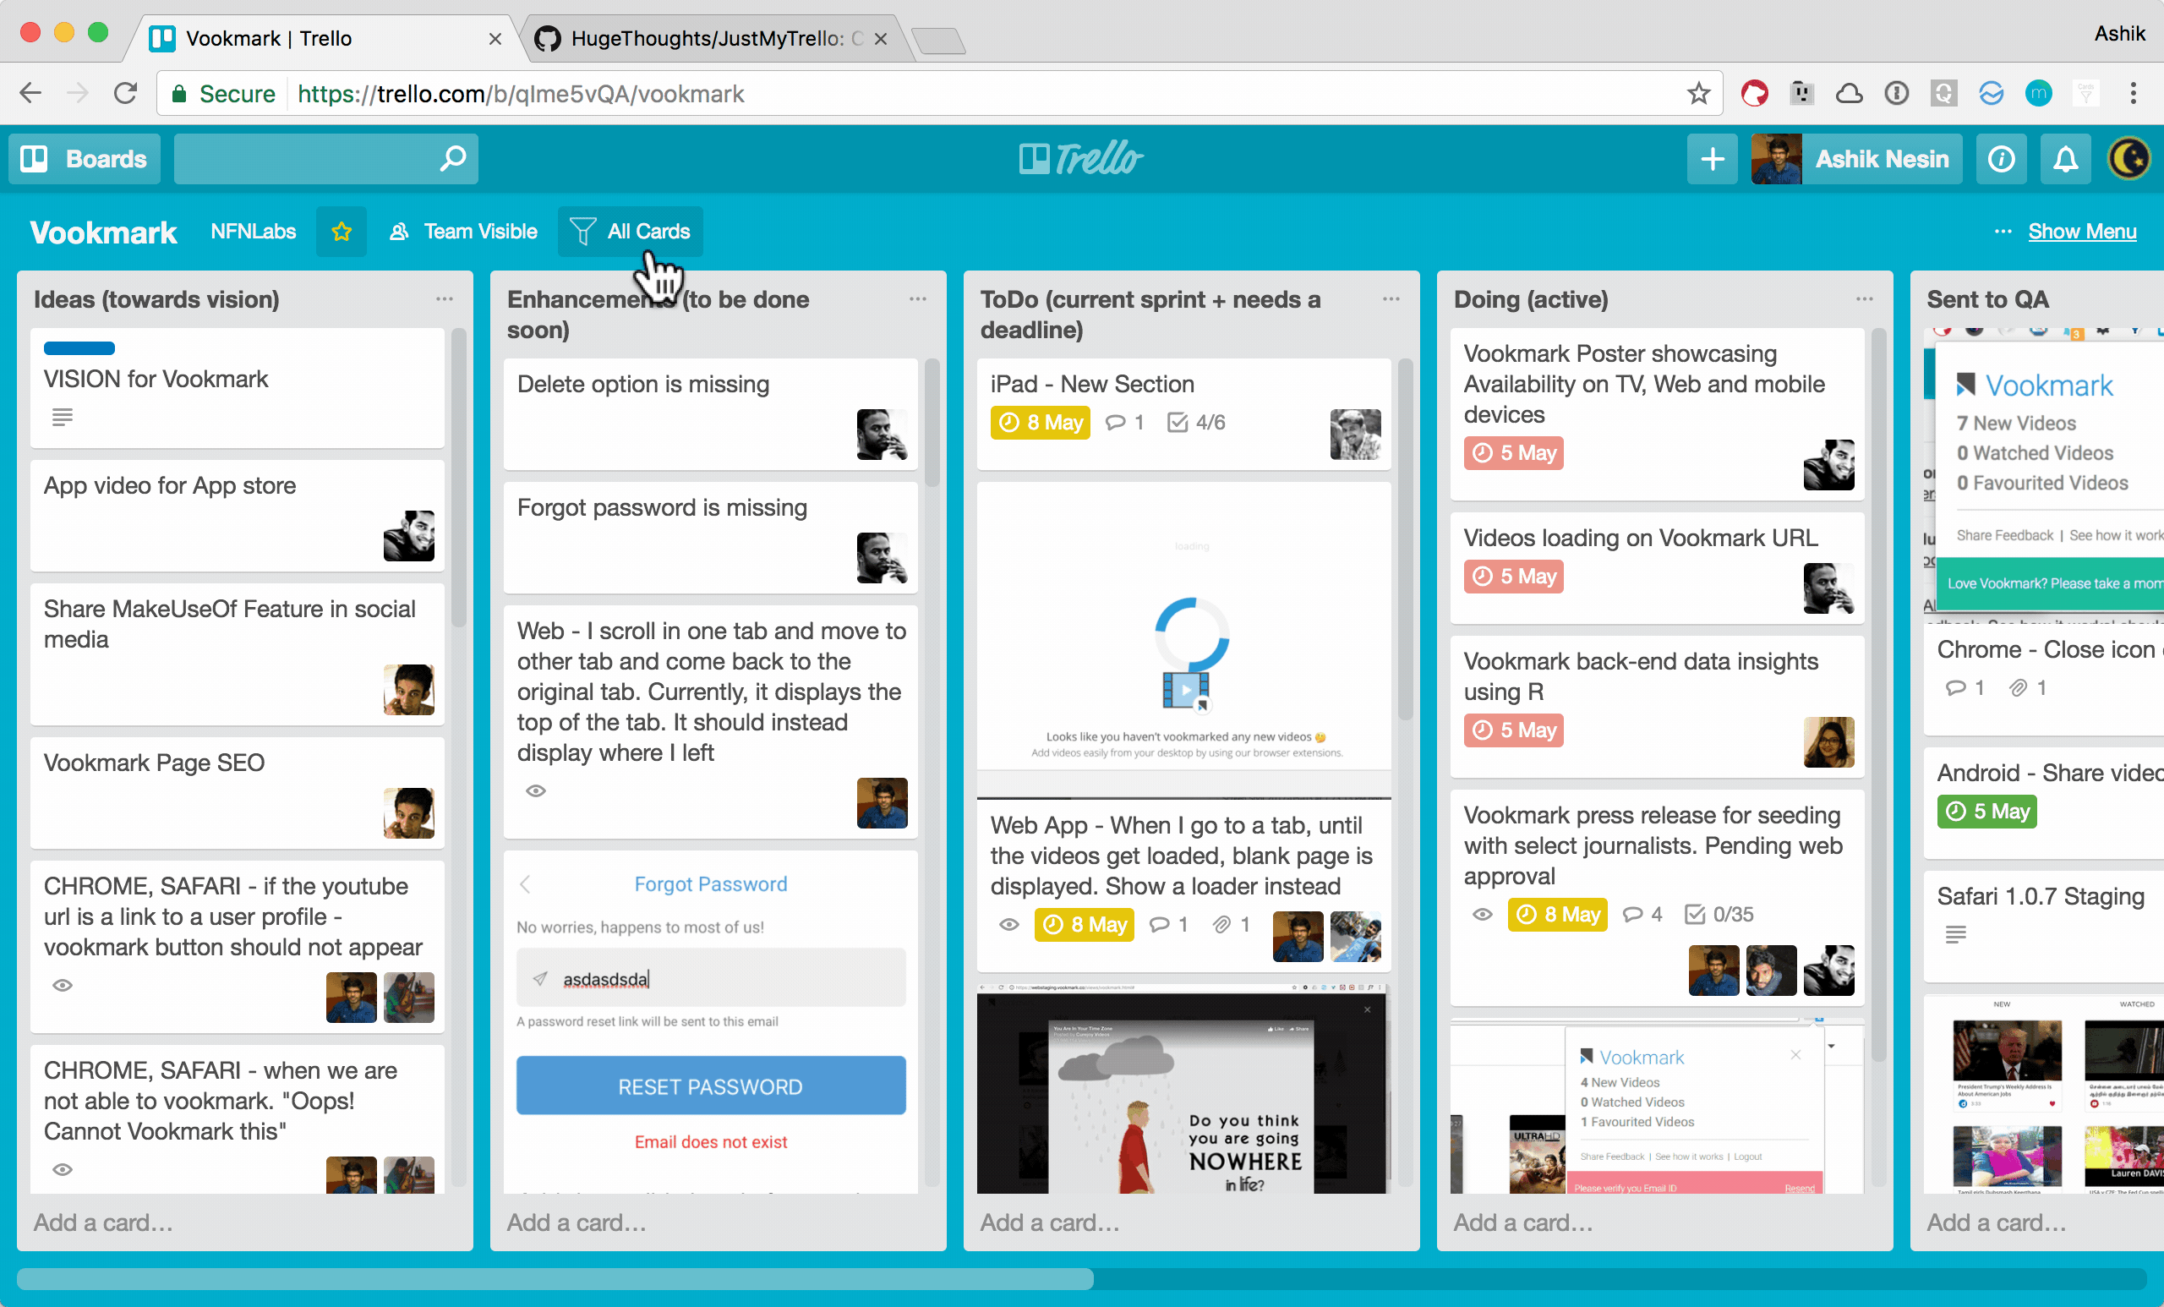The width and height of the screenshot is (2164, 1307).
Task: Click the All Cards filter icon button
Action: pos(582,232)
